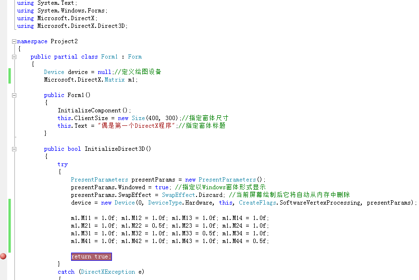
Task: Collapse the InitializeDirect3D method body
Action: (x=14, y=148)
